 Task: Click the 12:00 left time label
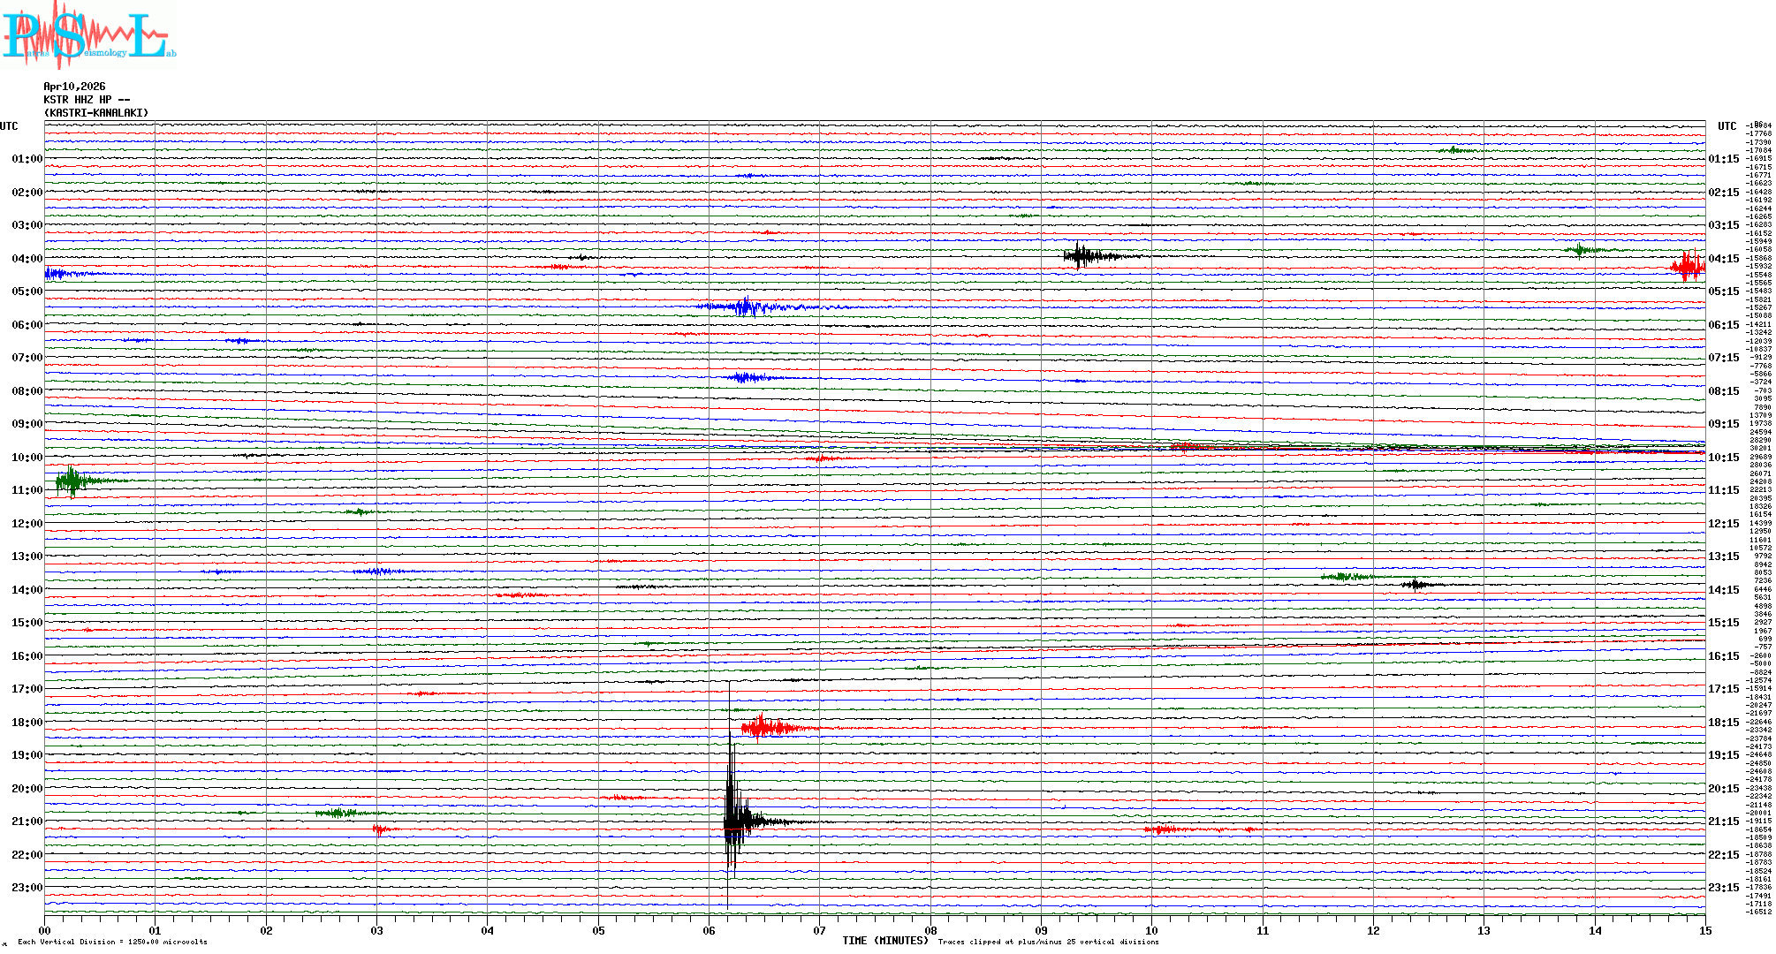point(27,524)
